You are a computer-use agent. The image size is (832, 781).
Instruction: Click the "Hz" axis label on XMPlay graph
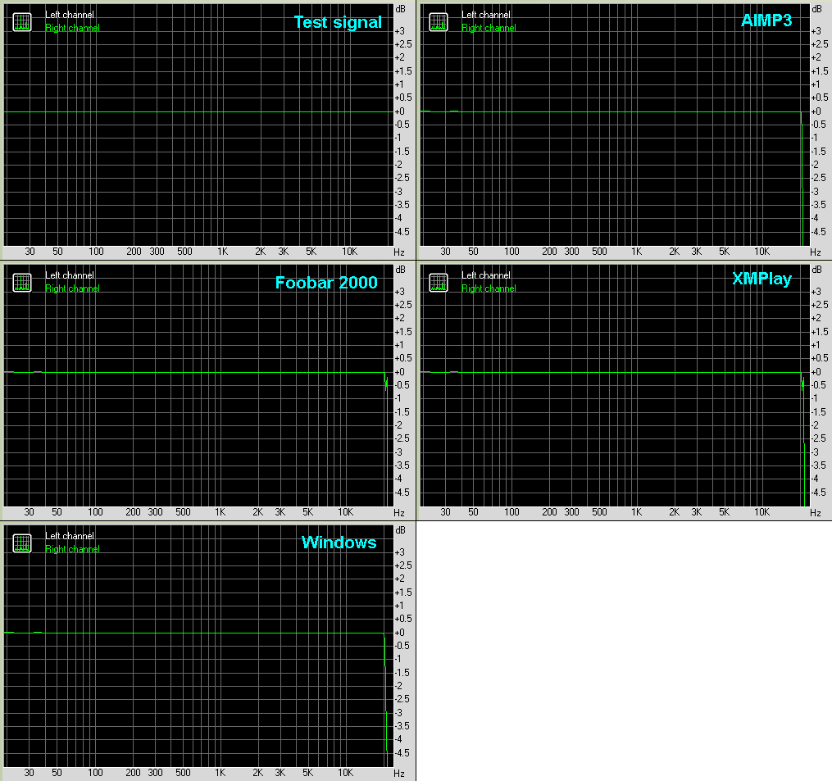(x=816, y=513)
